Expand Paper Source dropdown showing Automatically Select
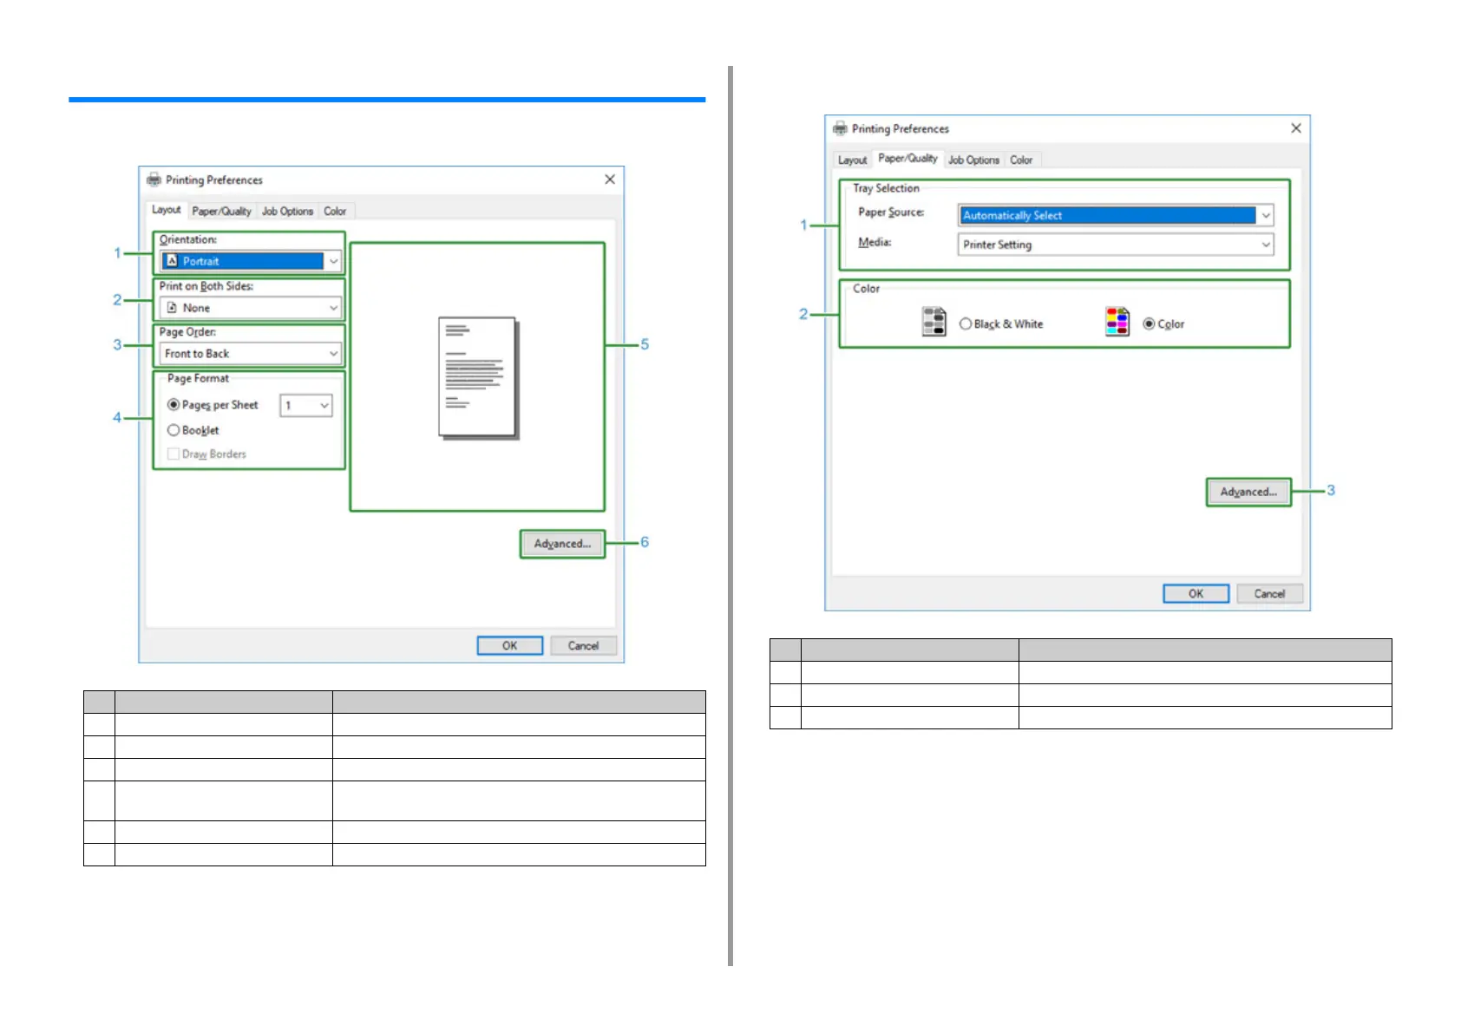 click(1116, 215)
